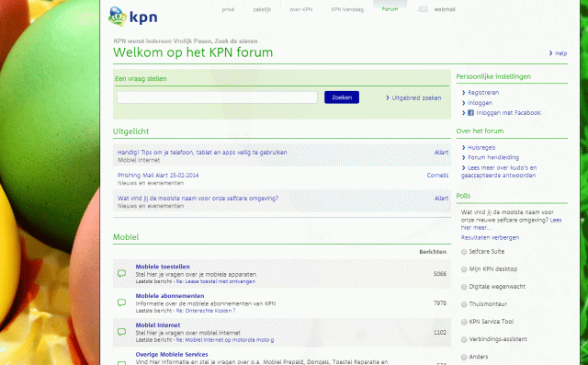The height and width of the screenshot is (365, 588).
Task: Click the Welkom op het KPN forum heading
Action: pyautogui.click(x=193, y=52)
